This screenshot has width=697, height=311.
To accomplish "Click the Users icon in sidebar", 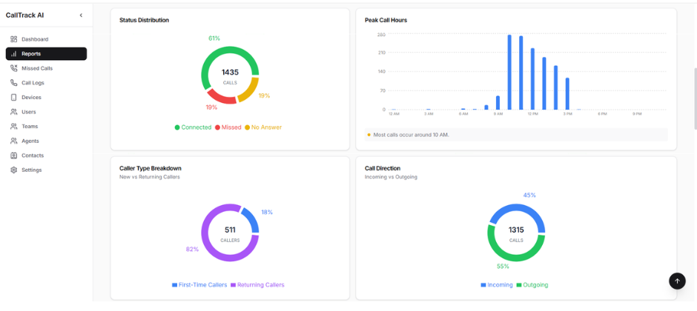I will click(x=14, y=112).
